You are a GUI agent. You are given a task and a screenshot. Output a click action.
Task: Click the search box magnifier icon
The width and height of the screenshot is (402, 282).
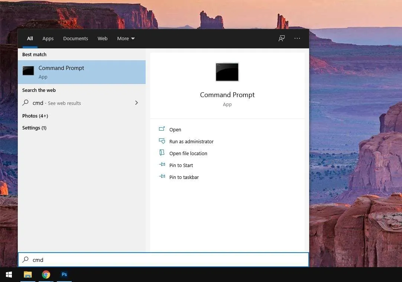[x=25, y=260]
